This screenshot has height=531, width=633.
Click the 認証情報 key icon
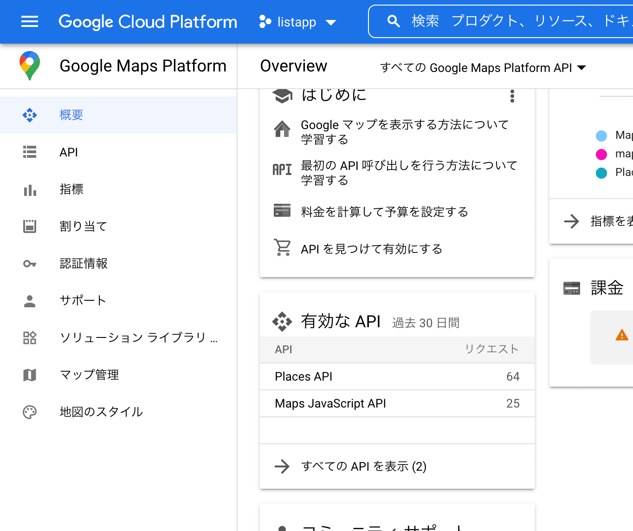point(30,264)
